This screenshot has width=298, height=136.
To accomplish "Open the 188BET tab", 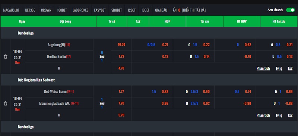I will pyautogui.click(x=62, y=10).
